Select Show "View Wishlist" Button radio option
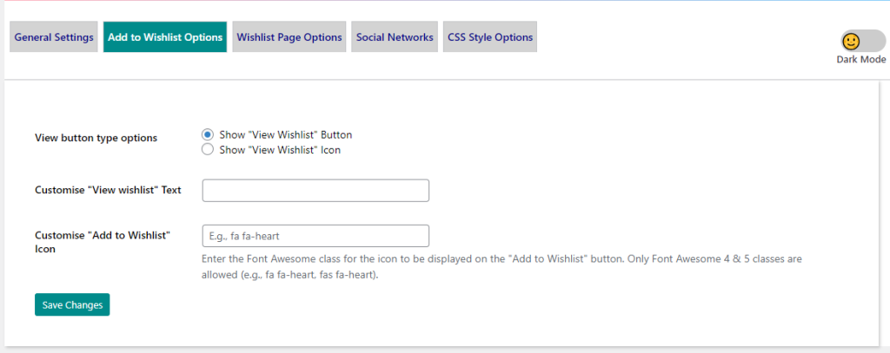 (208, 134)
